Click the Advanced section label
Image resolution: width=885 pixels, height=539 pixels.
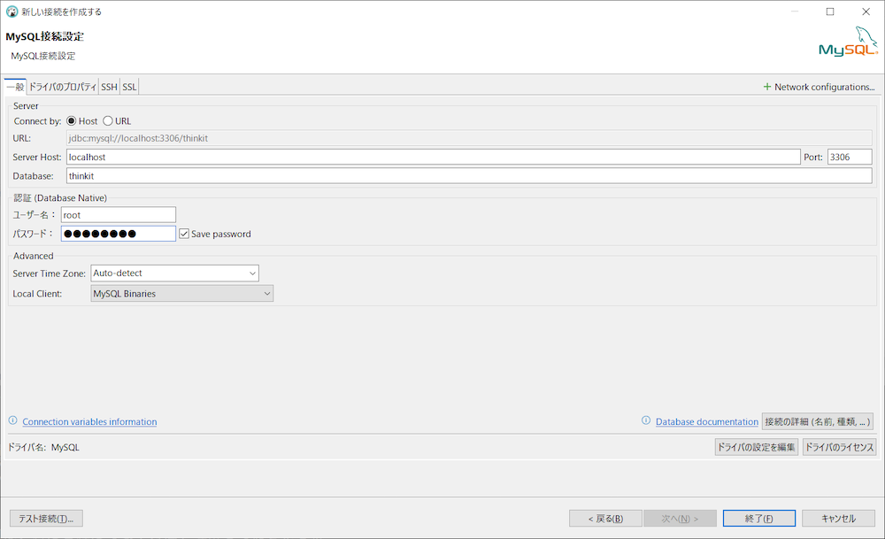[34, 256]
